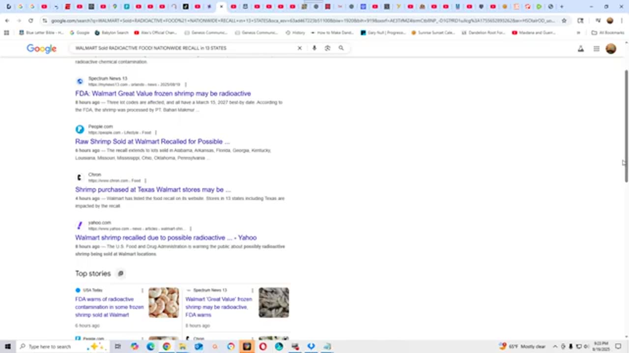629x353 pixels.
Task: Open the notification center icon
Action: coord(619,347)
